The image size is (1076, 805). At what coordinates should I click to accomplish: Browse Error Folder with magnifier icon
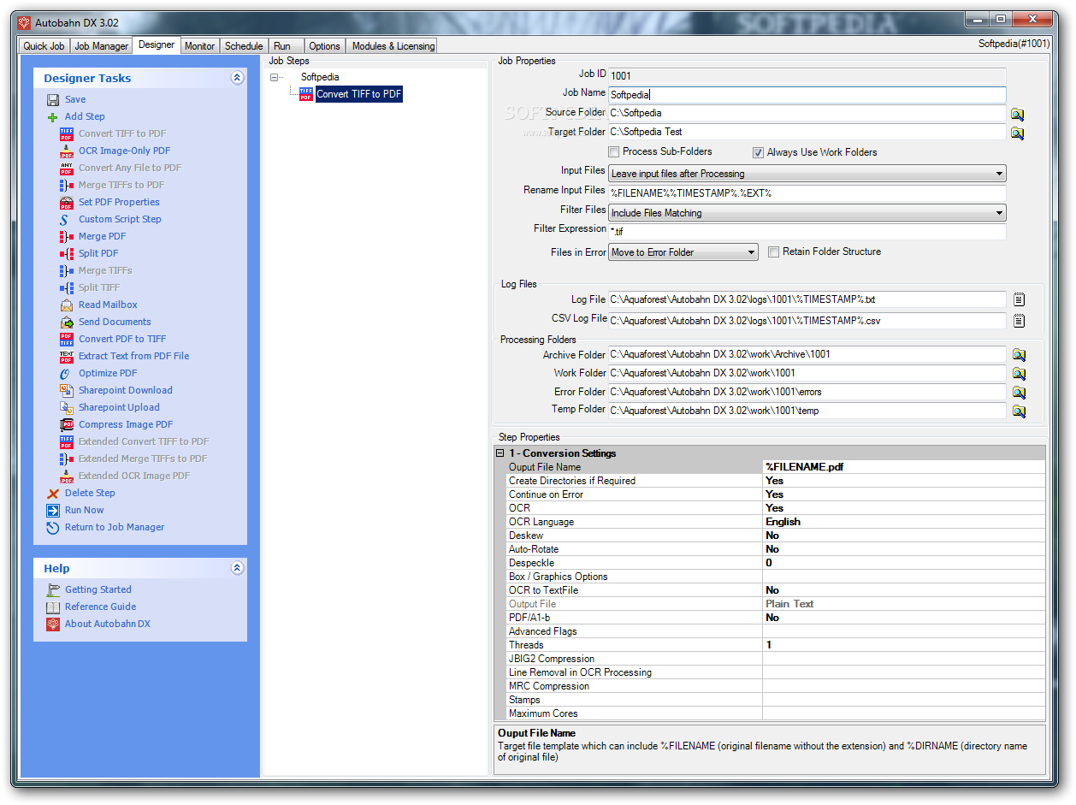[1019, 392]
